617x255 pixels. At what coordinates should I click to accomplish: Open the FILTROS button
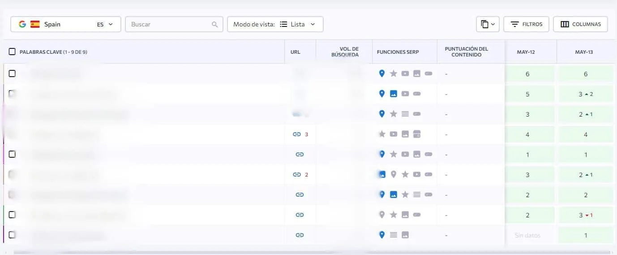click(x=527, y=24)
